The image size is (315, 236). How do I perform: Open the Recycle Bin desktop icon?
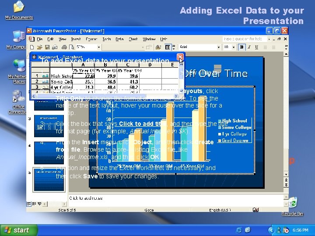(x=292, y=206)
